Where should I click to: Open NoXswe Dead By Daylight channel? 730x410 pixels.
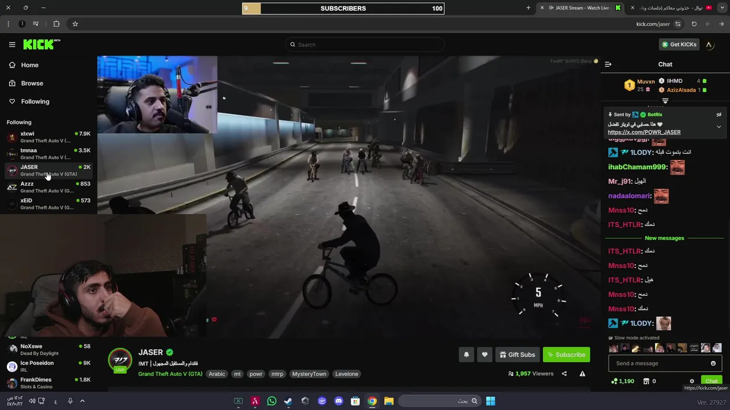(x=48, y=350)
